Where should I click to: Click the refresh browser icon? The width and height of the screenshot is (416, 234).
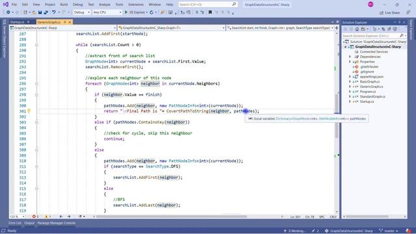click(x=151, y=12)
